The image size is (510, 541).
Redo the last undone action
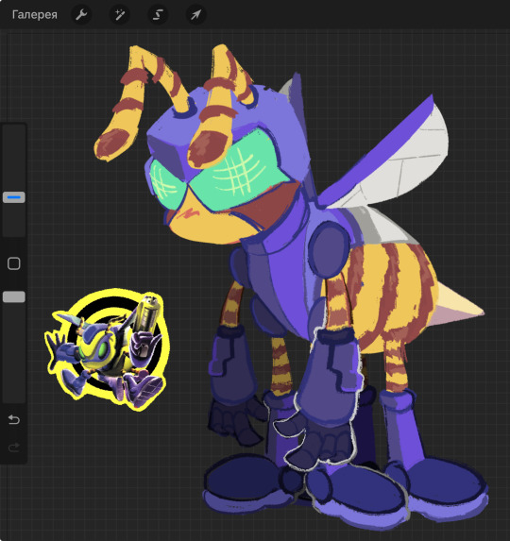(14, 448)
